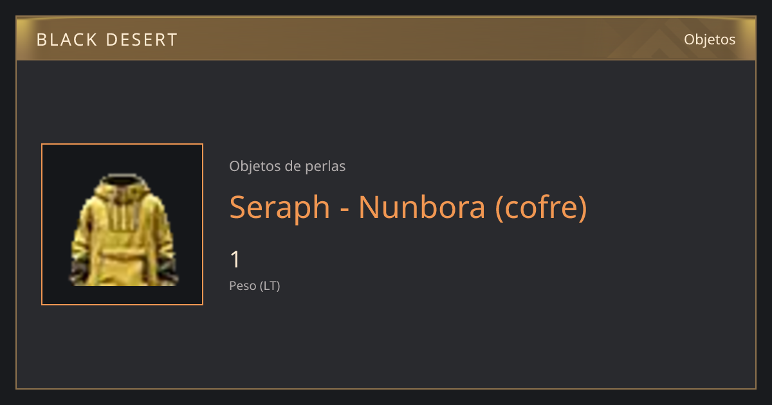Click the hoodie's left dark sleeve cuff

click(77, 271)
